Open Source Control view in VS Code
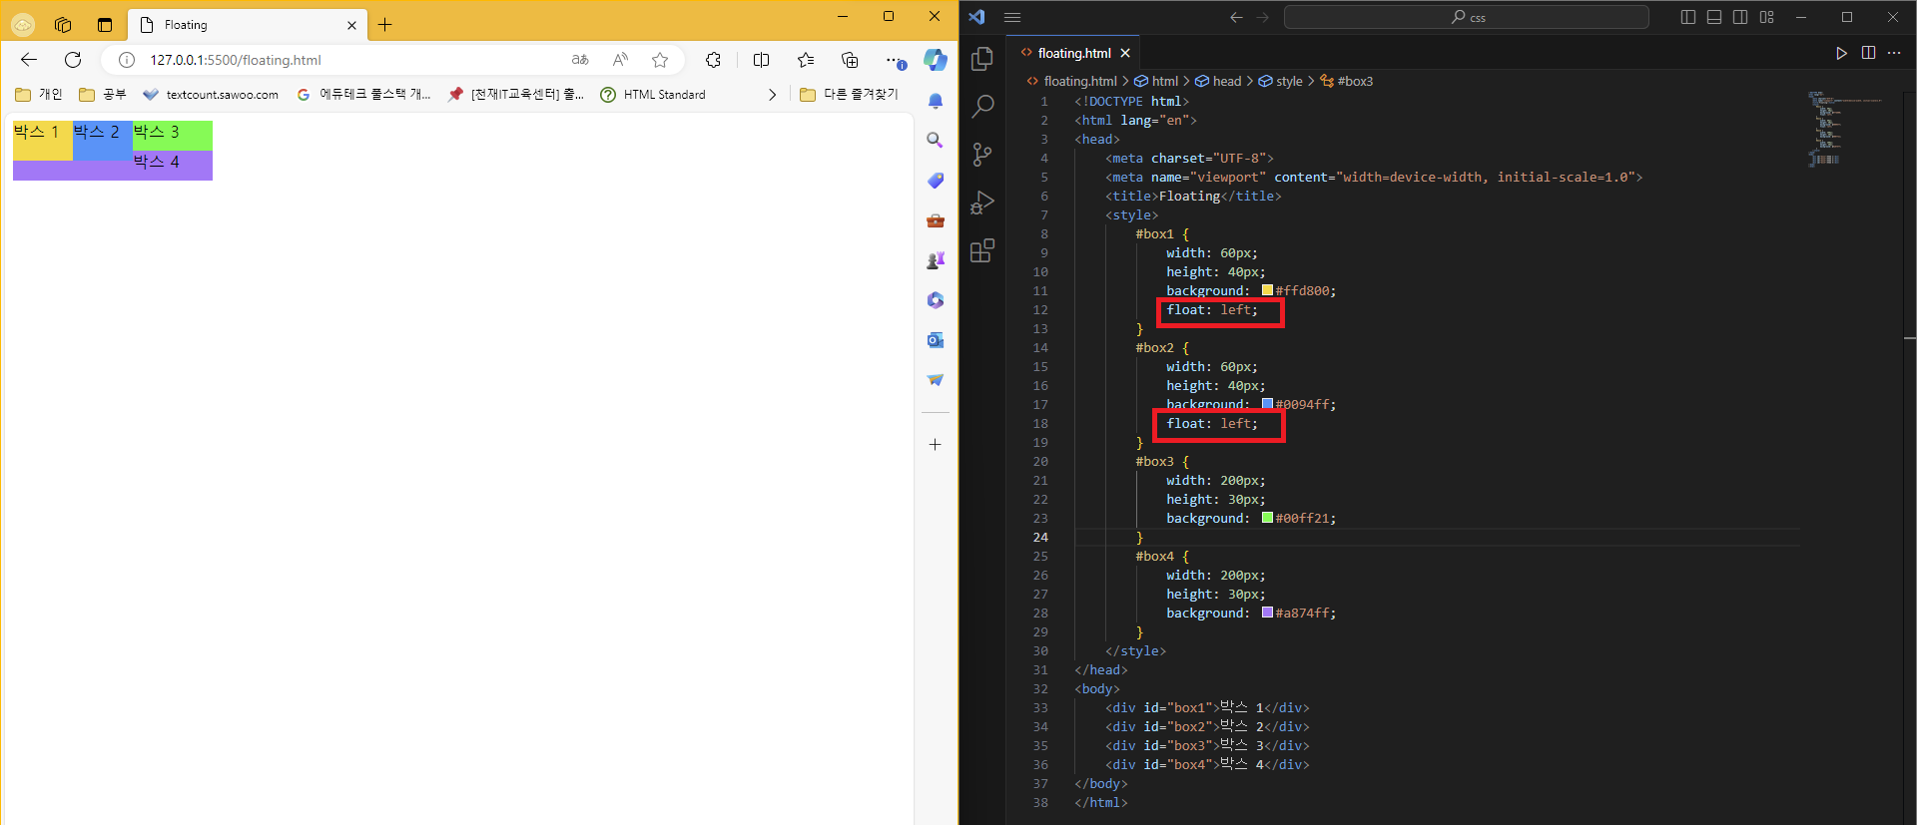 tap(982, 154)
